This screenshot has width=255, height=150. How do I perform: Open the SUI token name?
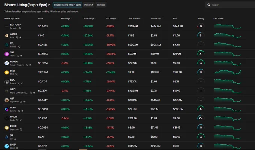[12, 135]
